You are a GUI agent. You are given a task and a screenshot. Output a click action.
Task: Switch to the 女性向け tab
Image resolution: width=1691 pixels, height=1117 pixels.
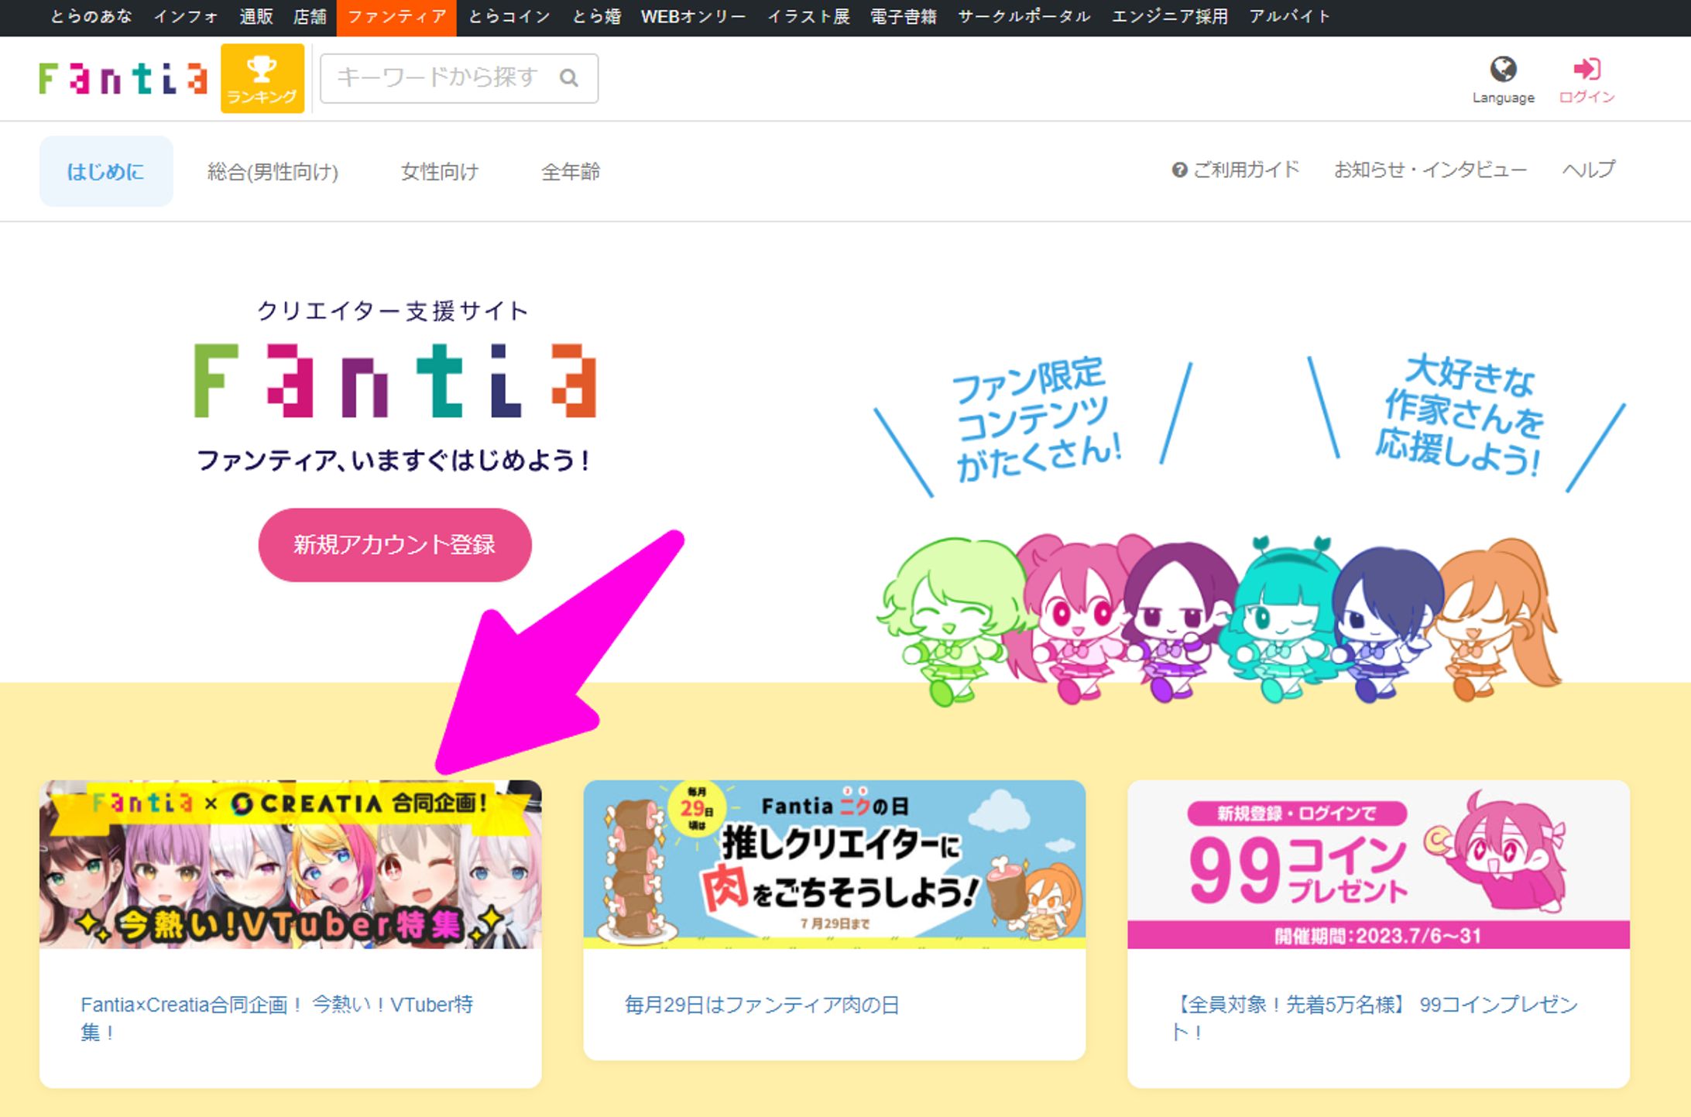click(x=438, y=171)
